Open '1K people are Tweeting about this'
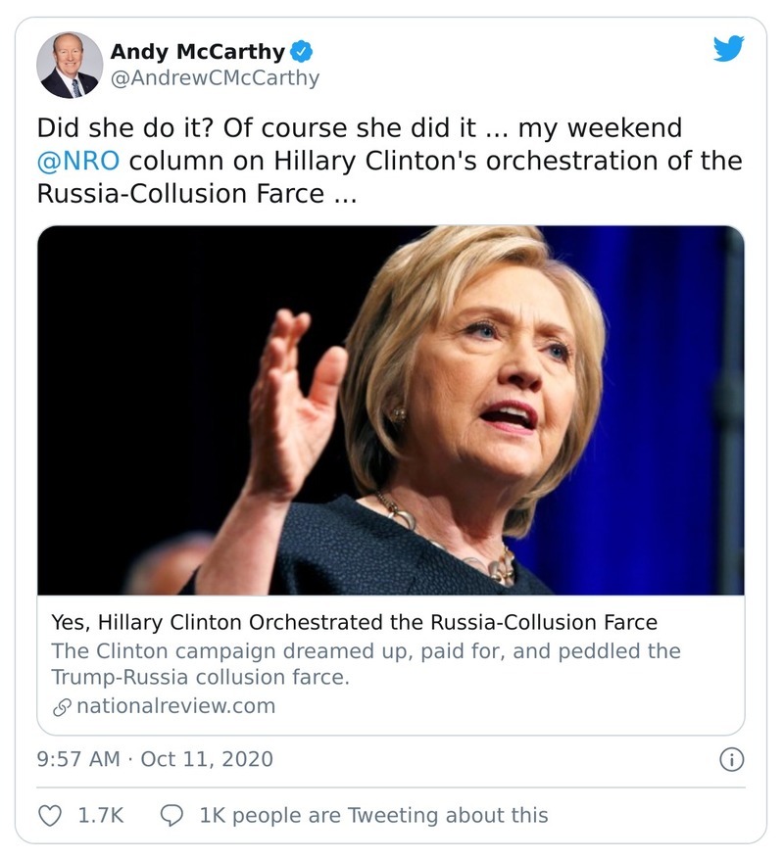This screenshot has width=784, height=860. tap(373, 815)
